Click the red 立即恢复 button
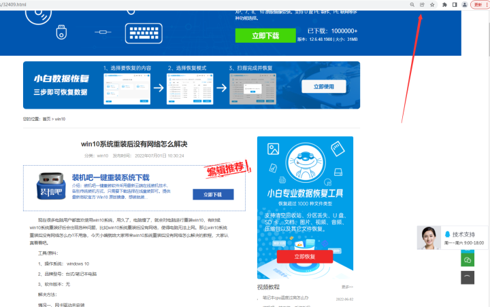The width and height of the screenshot is (490, 307). click(305, 257)
